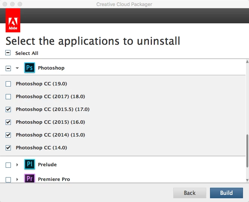
Task: Click the Premiere Pro Pr icon
Action: 30,178
